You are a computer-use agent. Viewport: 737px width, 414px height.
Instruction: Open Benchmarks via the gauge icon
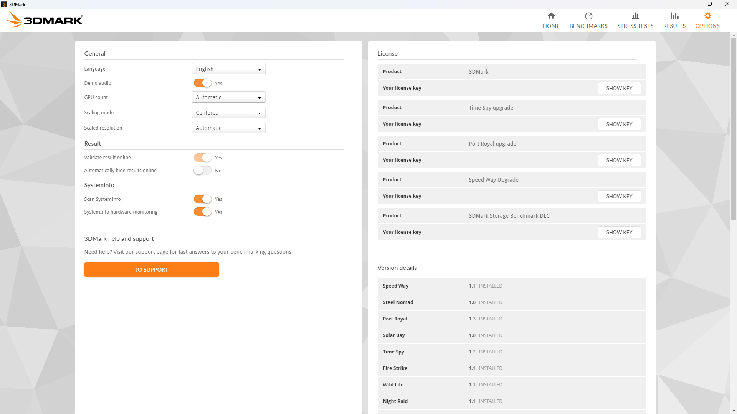tap(588, 16)
